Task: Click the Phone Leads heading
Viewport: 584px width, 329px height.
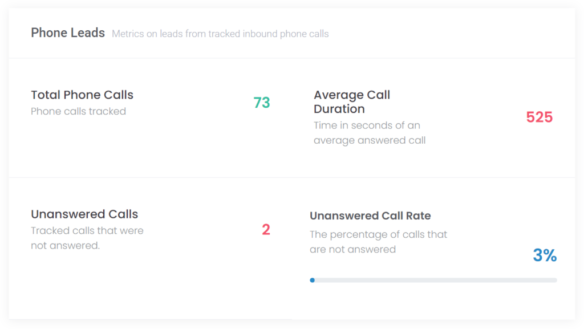Action: coord(68,33)
